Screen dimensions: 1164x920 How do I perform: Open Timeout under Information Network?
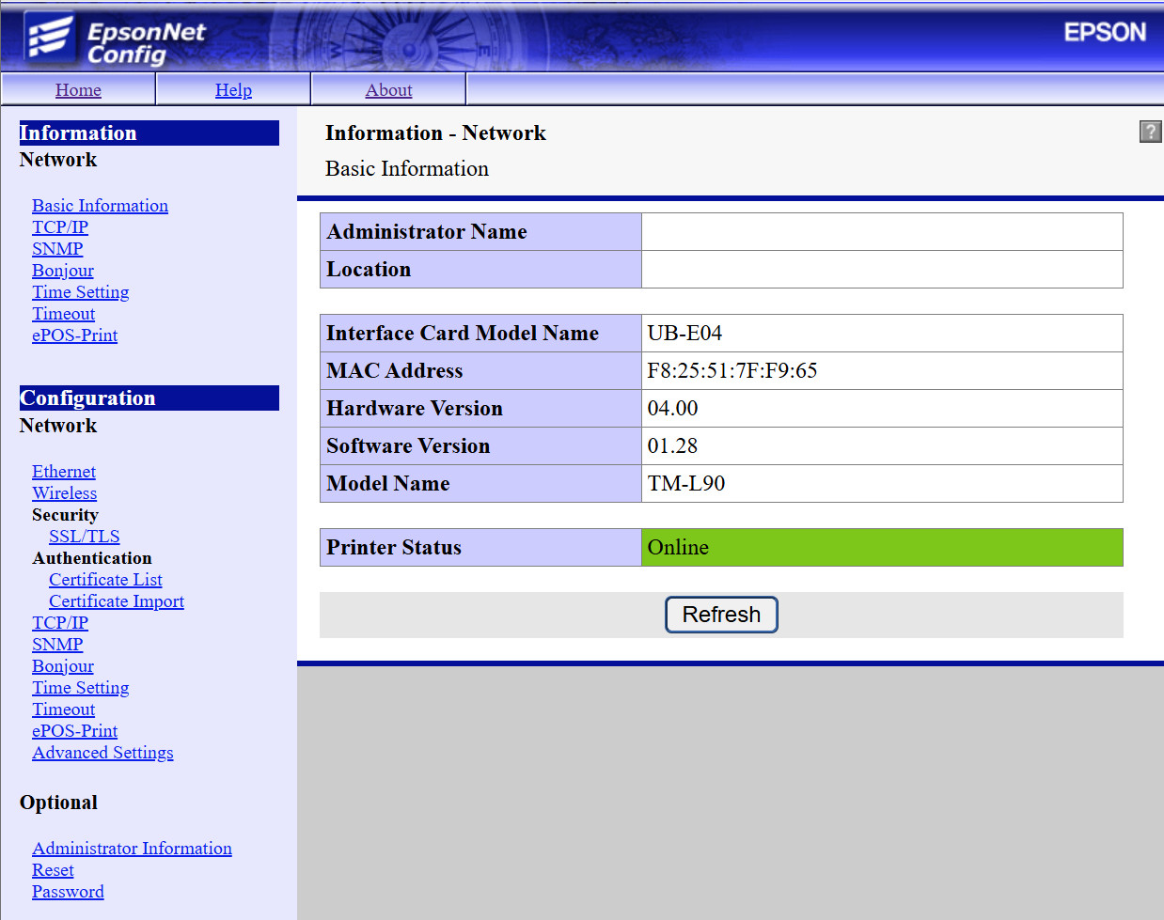coord(63,314)
